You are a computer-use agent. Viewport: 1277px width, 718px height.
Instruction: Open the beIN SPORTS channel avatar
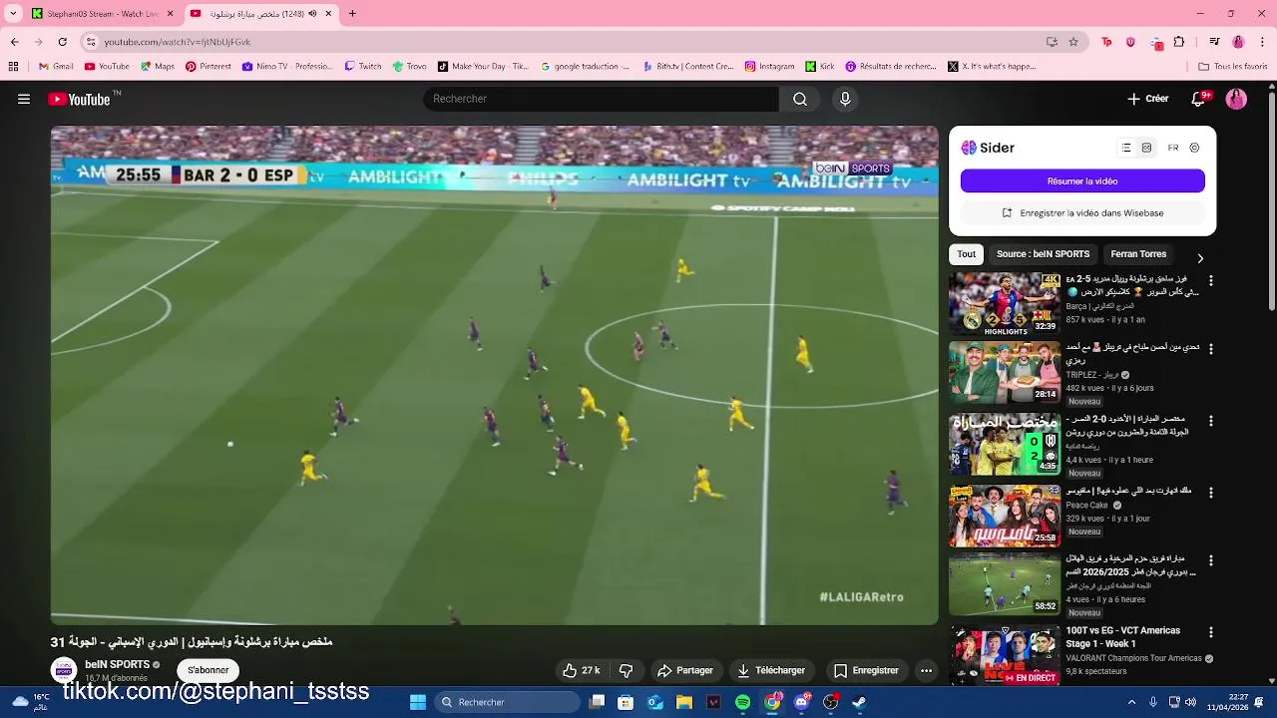[64, 670]
